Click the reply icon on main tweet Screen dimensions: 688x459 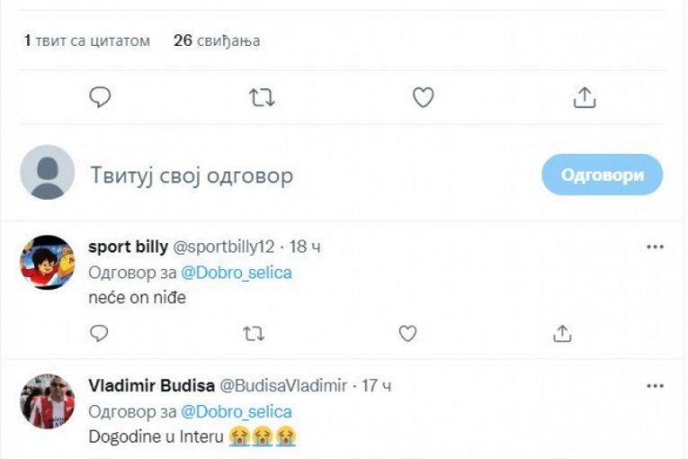100,97
